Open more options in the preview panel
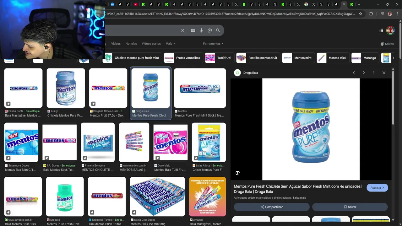 374,73
